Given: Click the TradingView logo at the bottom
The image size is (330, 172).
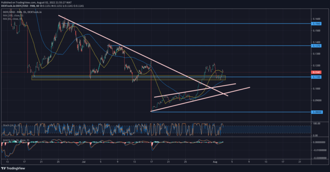Looking at the screenshot, I should 13,169.
